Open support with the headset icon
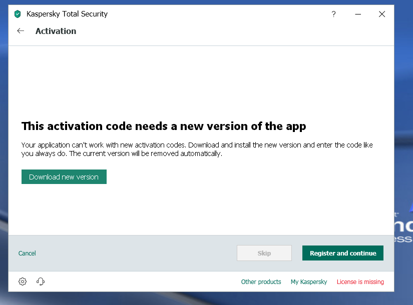413x305 pixels. click(41, 281)
